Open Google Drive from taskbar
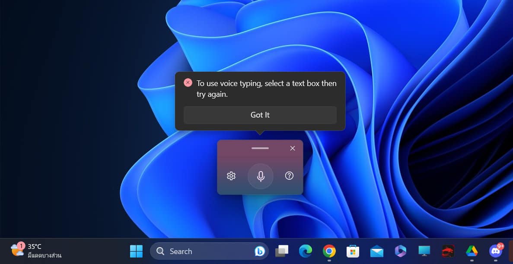The width and height of the screenshot is (513, 264). coord(472,251)
